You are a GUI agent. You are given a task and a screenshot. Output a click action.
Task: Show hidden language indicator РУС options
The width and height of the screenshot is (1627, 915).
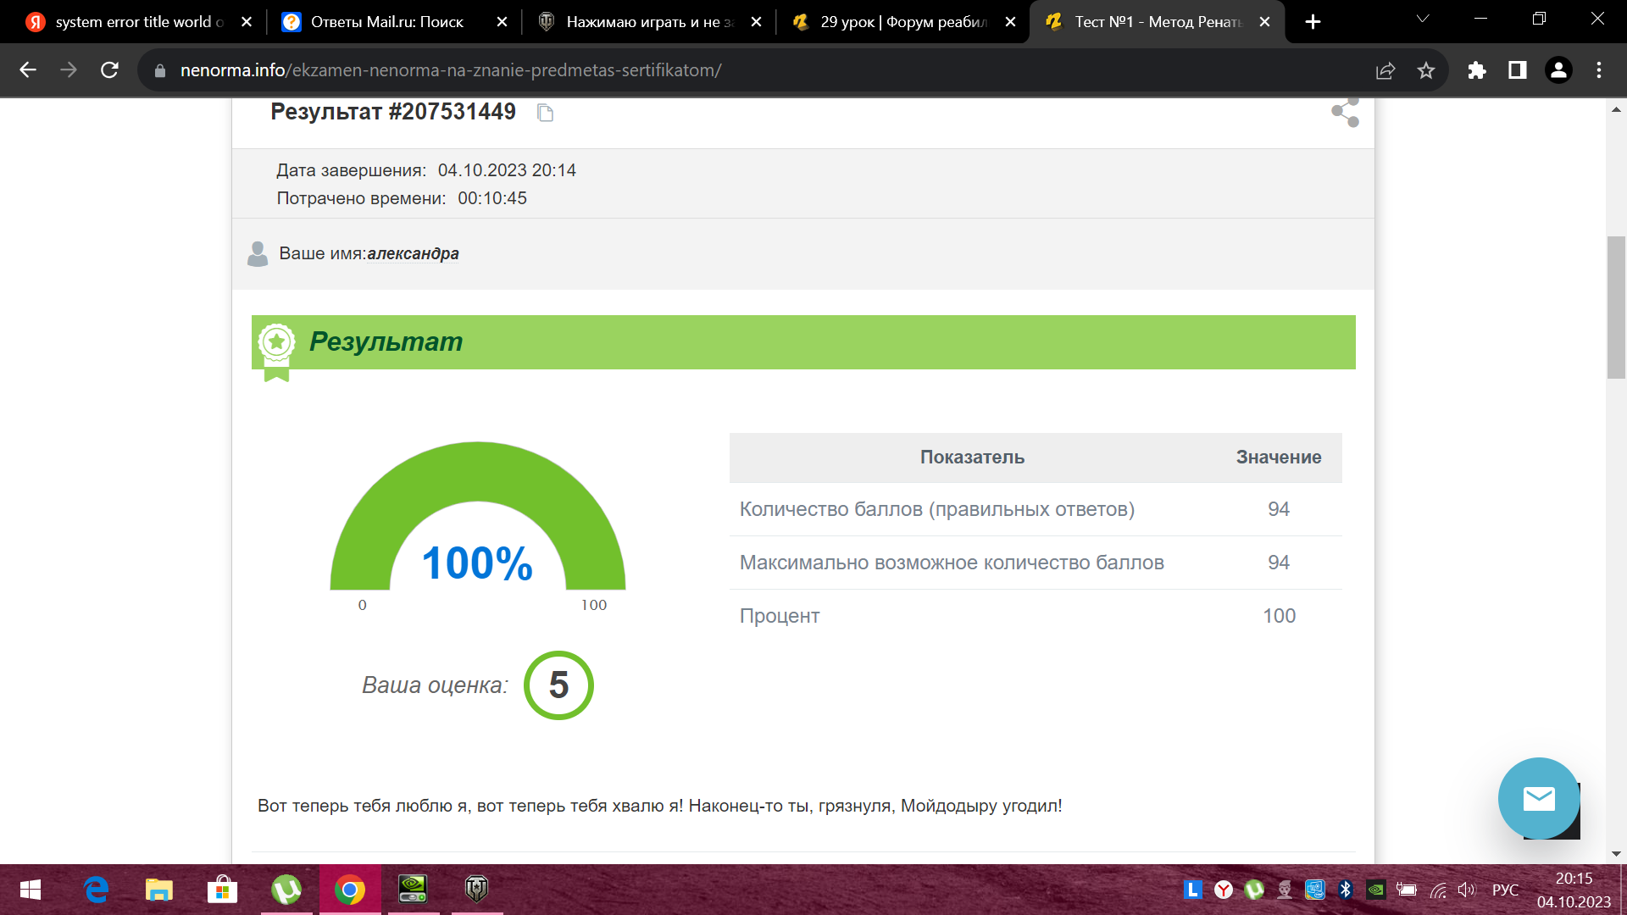tap(1505, 890)
